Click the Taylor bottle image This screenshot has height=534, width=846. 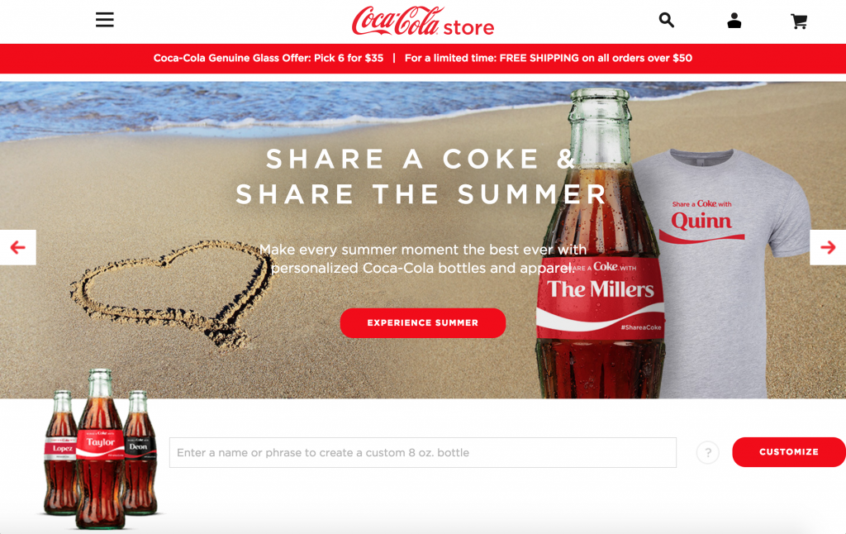click(x=100, y=449)
